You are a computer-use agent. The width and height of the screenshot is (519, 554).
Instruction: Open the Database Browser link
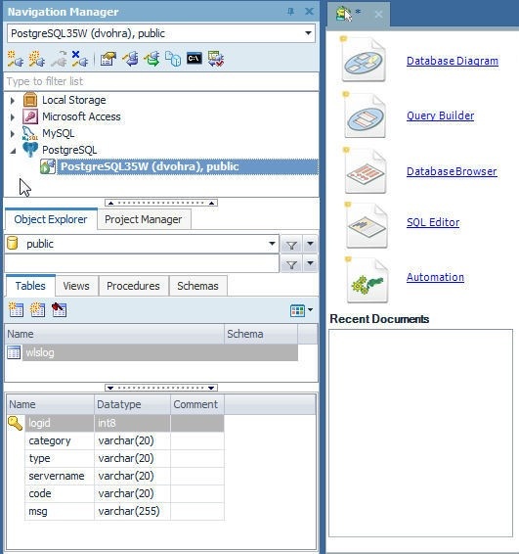(452, 171)
